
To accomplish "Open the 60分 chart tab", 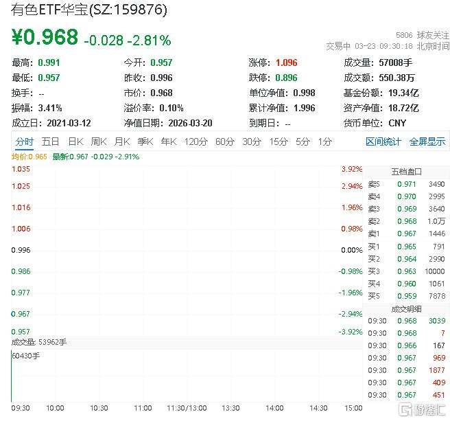I will (225, 141).
